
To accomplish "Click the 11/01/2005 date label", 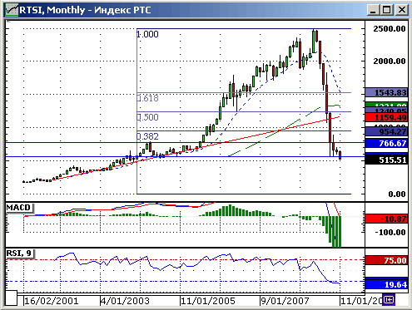I will [208, 301].
